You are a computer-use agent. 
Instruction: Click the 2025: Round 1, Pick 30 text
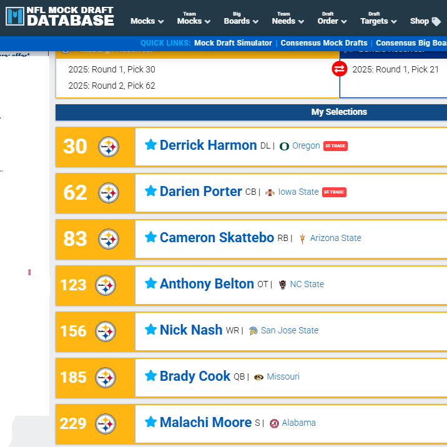tap(112, 69)
